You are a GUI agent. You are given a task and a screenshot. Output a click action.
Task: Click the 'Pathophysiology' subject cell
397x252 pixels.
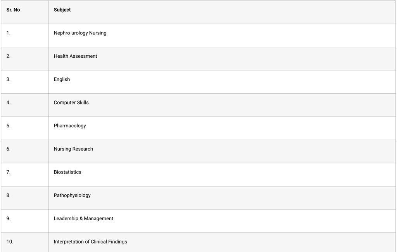[72, 195]
